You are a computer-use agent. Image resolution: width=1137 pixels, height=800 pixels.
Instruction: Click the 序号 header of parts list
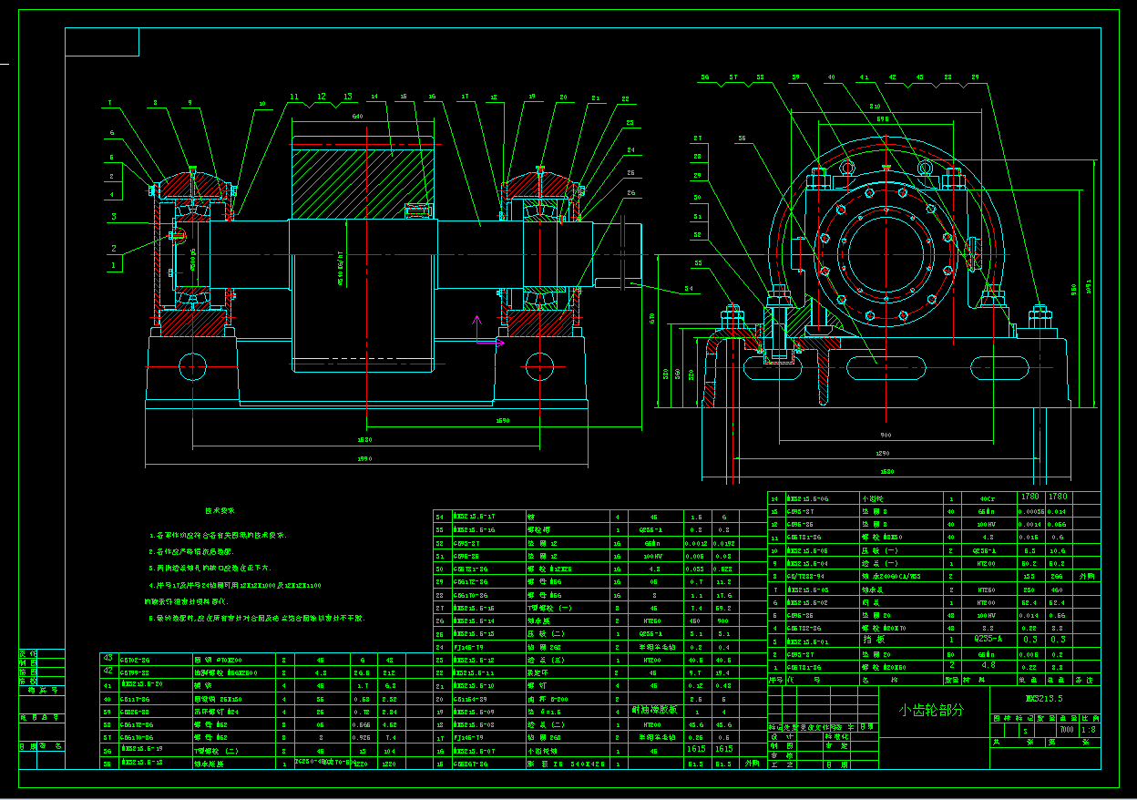(776, 680)
